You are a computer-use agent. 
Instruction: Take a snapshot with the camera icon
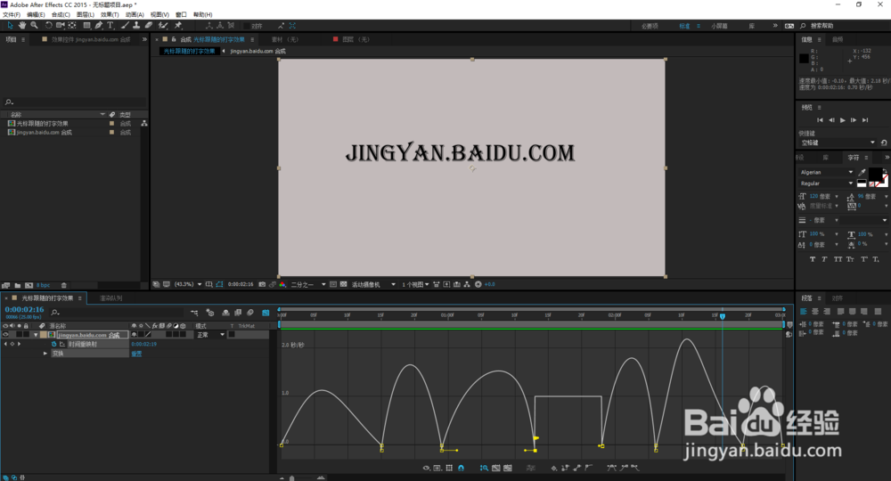(x=262, y=284)
